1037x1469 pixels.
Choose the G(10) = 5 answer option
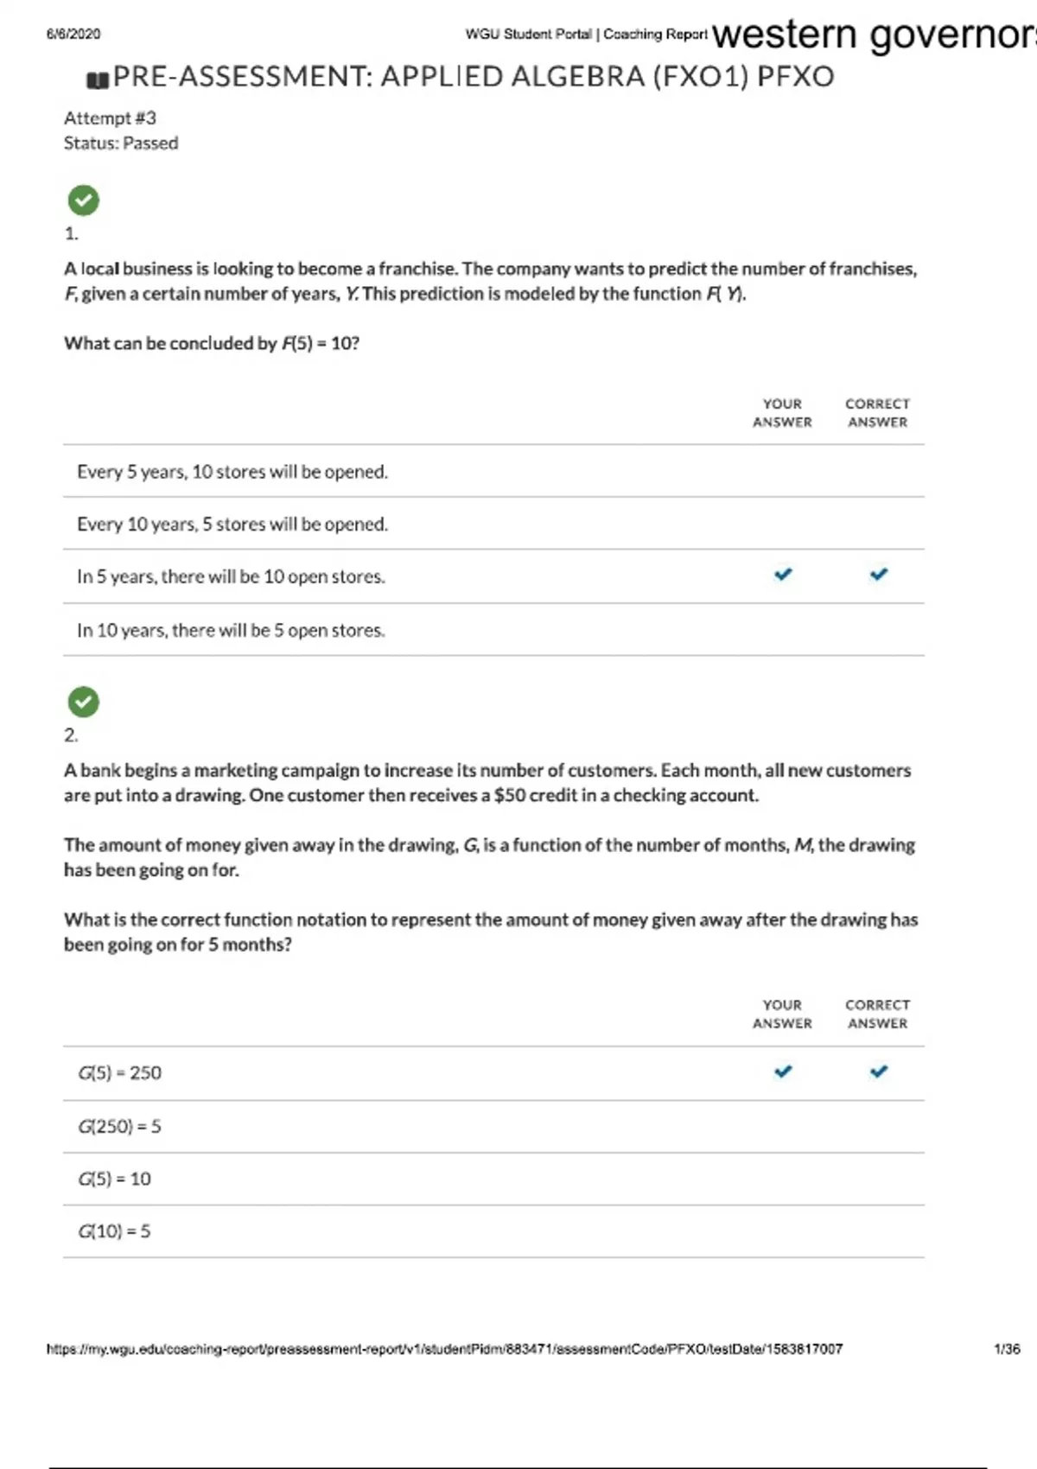point(114,1231)
